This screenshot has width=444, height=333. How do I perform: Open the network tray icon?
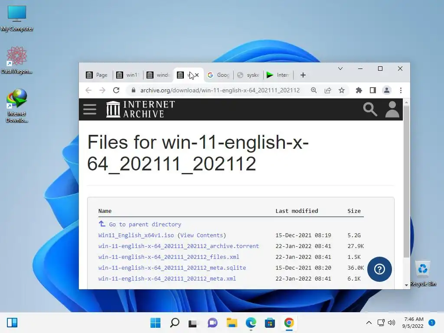381,323
